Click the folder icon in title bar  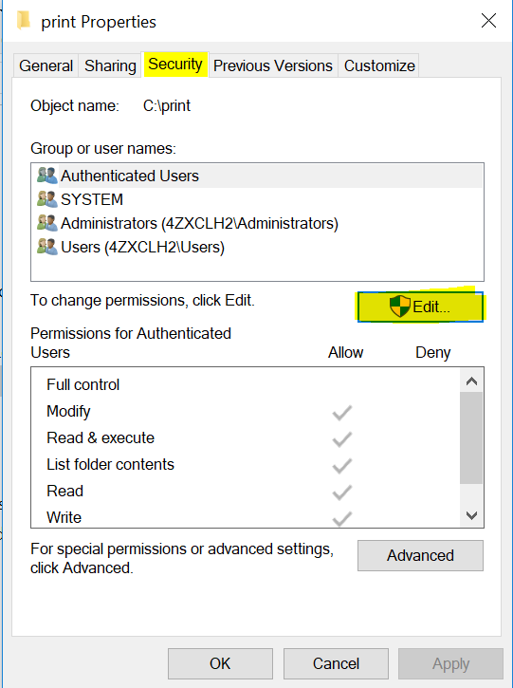(x=24, y=21)
